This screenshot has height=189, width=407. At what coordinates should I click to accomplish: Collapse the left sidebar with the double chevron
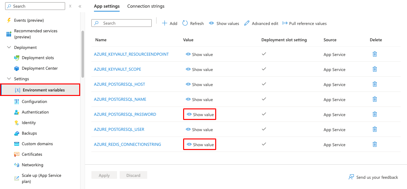click(80, 6)
